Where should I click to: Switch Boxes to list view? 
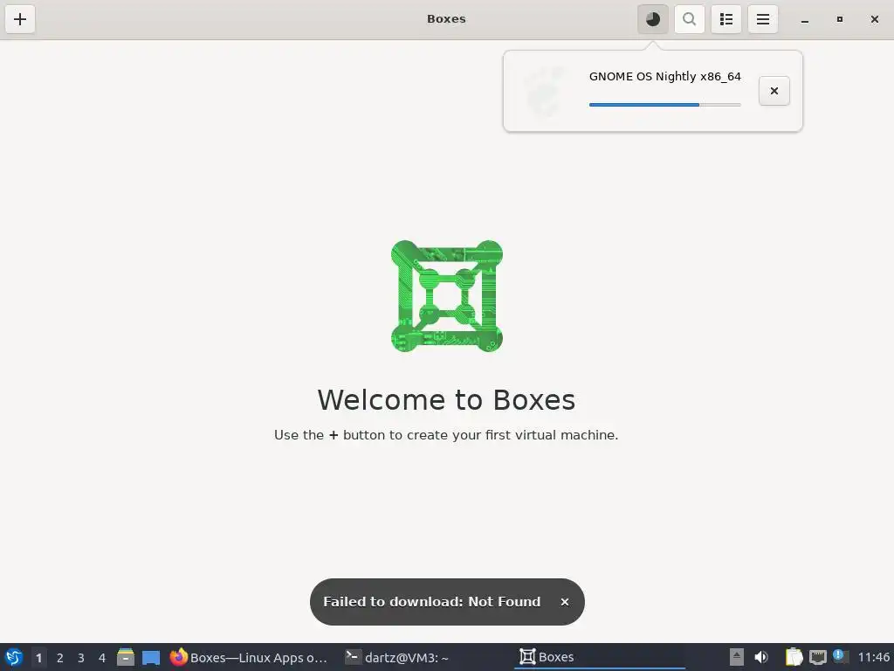[x=726, y=19]
